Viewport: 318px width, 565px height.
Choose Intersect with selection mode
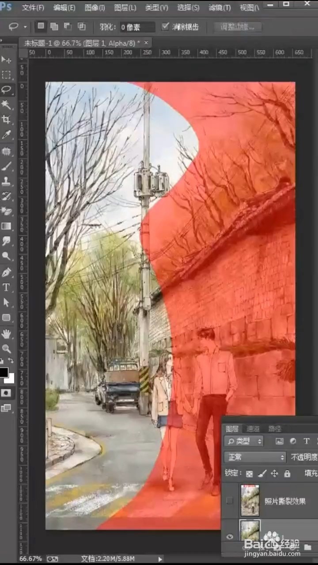pos(82,26)
